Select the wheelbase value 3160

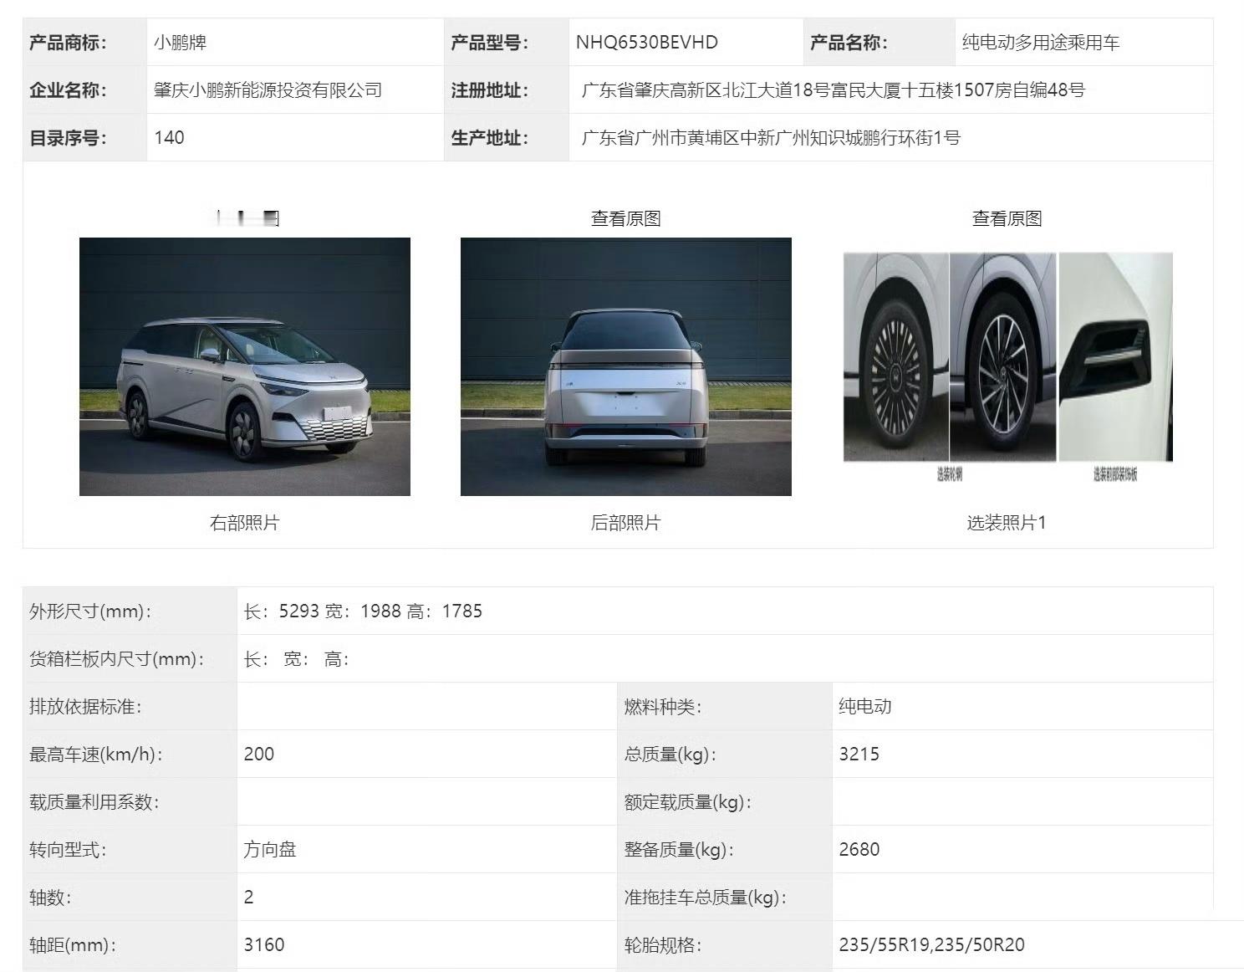click(x=264, y=944)
